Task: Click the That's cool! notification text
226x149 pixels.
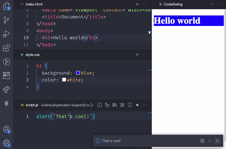Action: point(111,141)
